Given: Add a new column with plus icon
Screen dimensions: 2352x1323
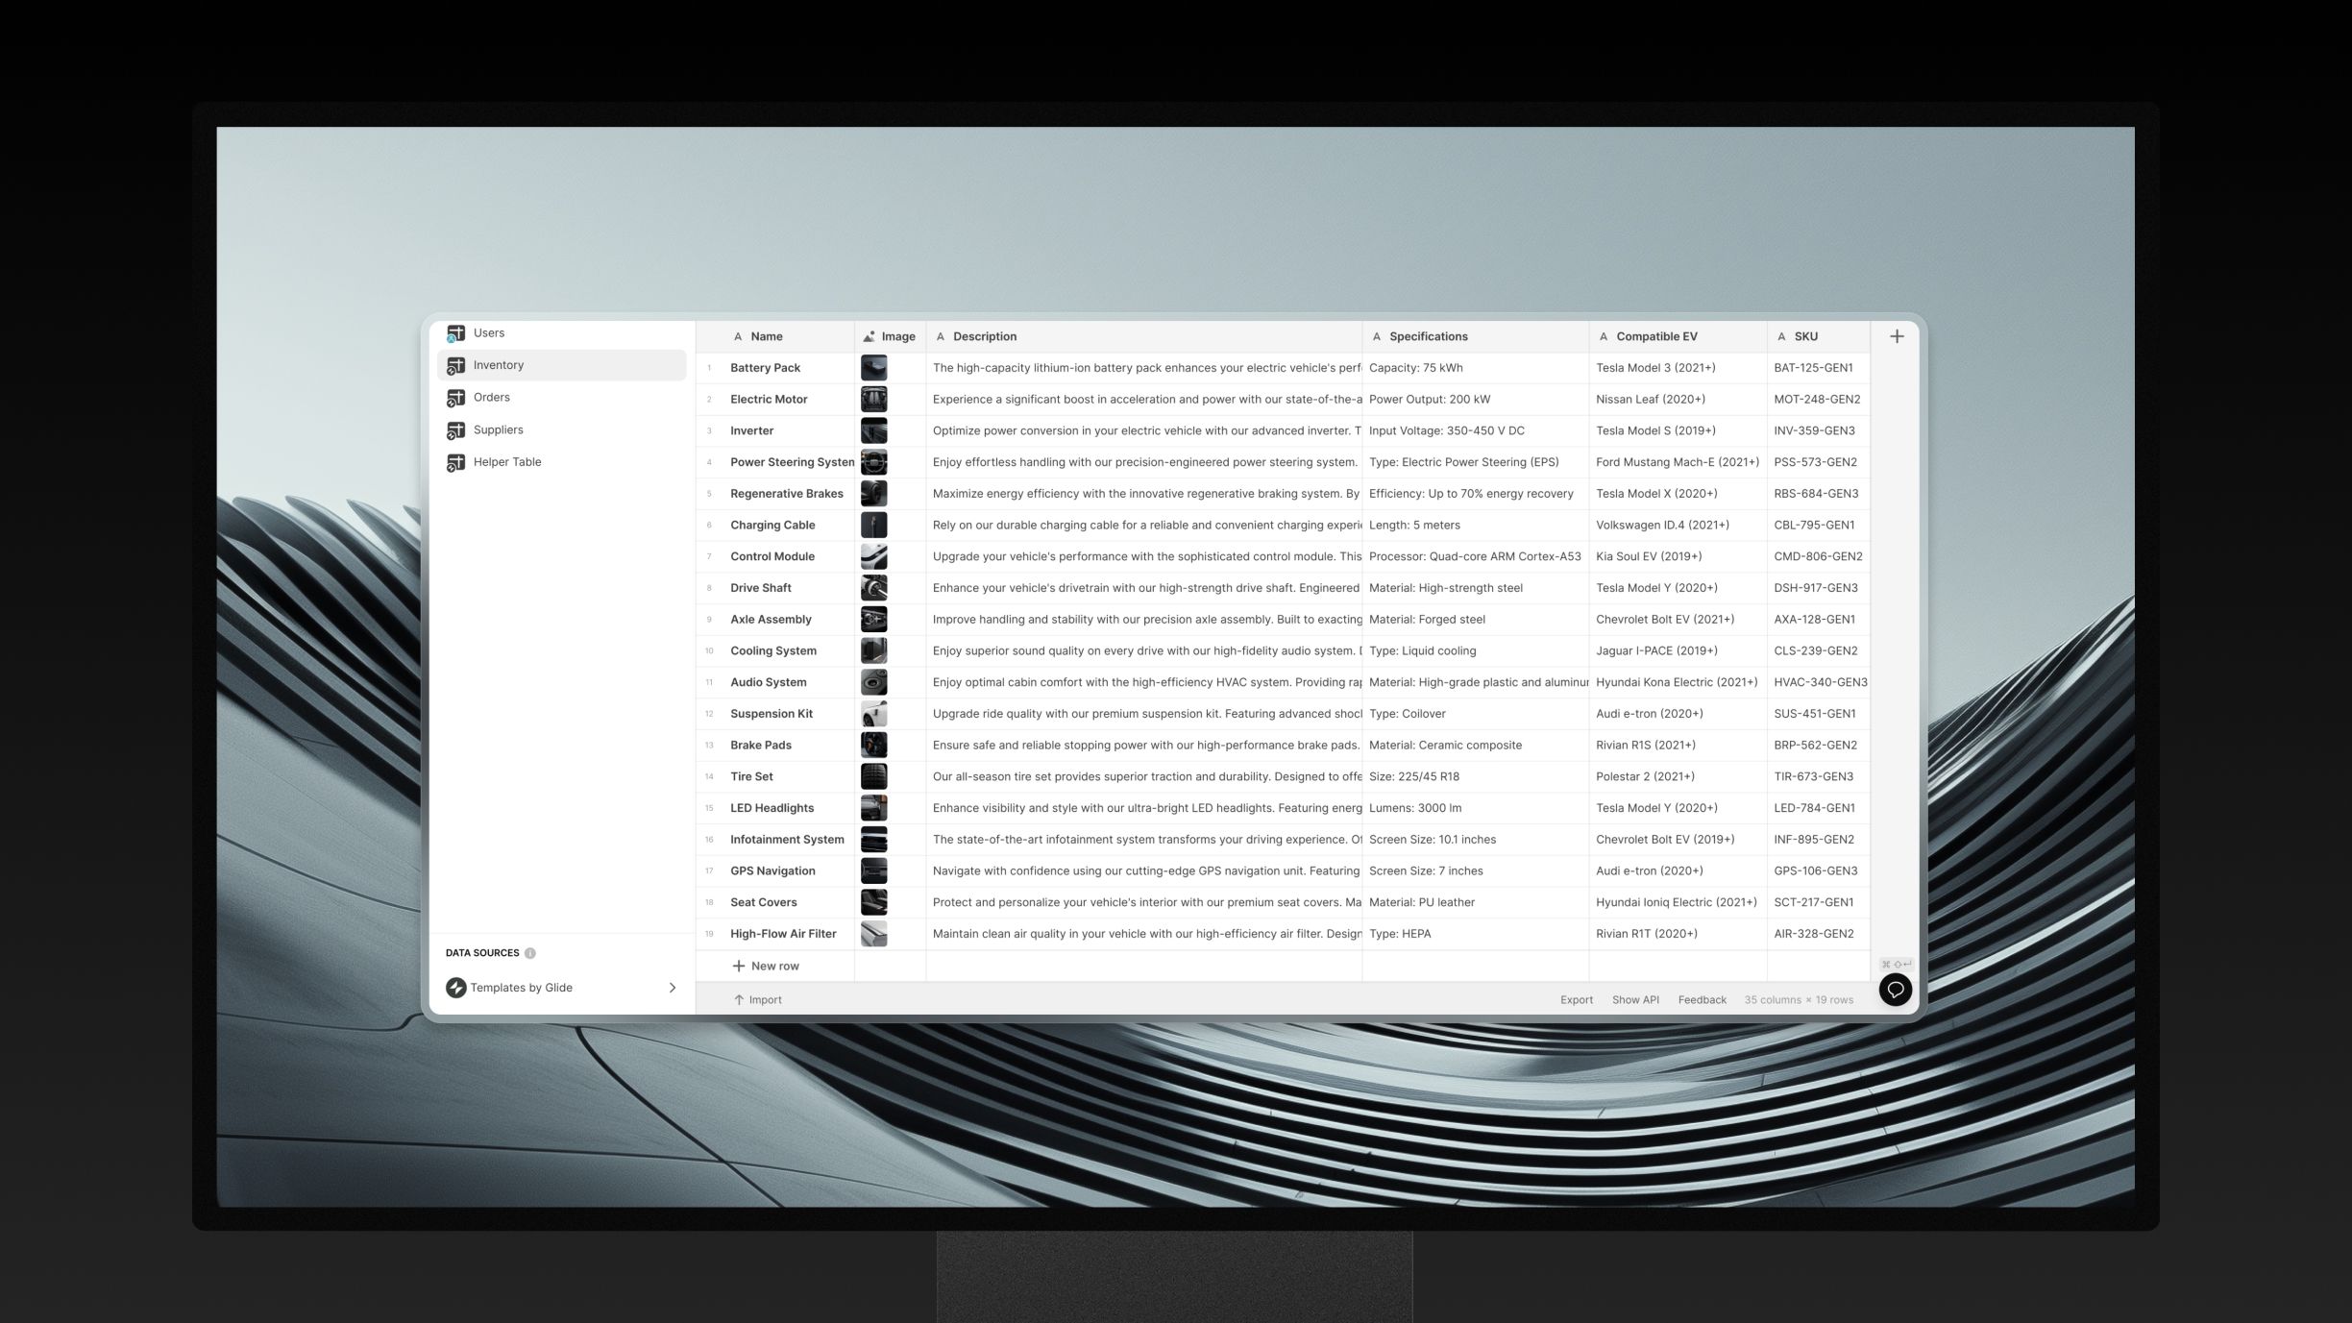Looking at the screenshot, I should pos(1896,336).
